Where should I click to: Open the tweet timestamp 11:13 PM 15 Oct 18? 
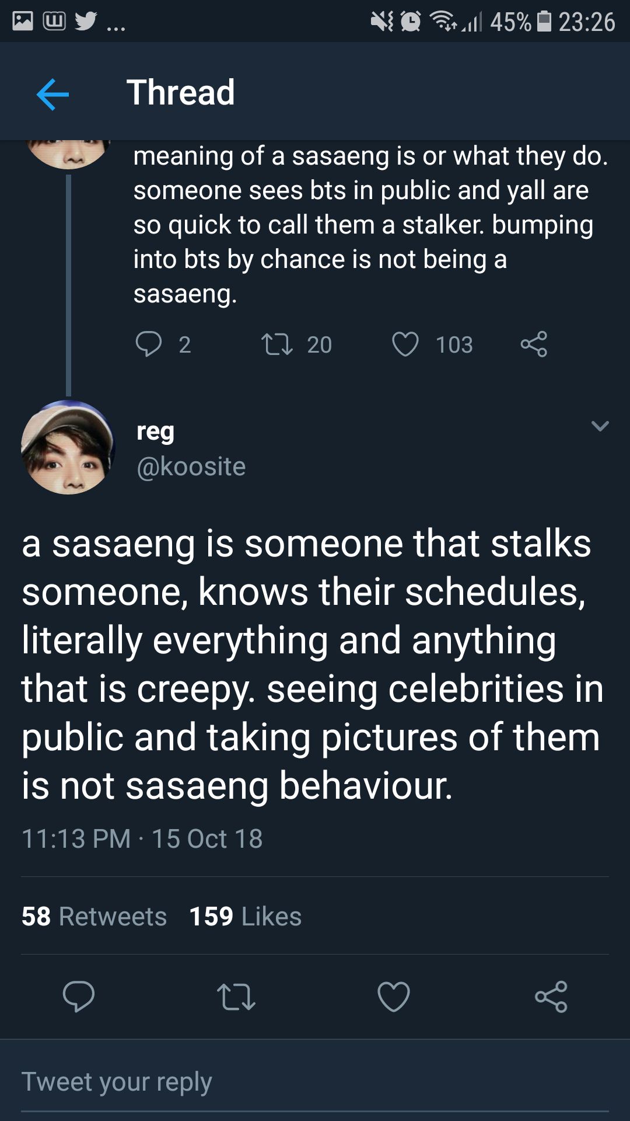[142, 839]
